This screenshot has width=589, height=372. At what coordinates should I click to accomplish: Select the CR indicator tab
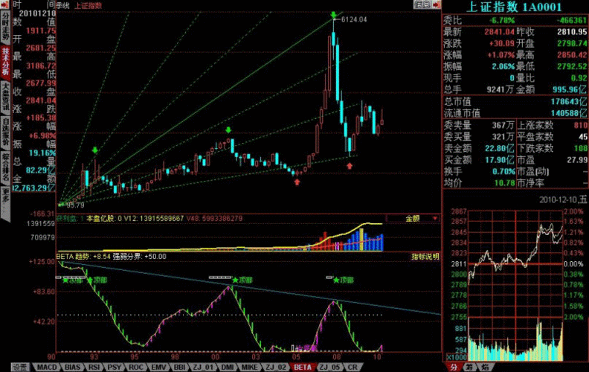tap(352, 367)
